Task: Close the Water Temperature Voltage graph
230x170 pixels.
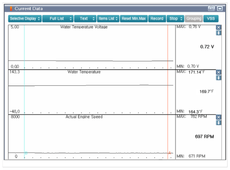Action: [219, 27]
